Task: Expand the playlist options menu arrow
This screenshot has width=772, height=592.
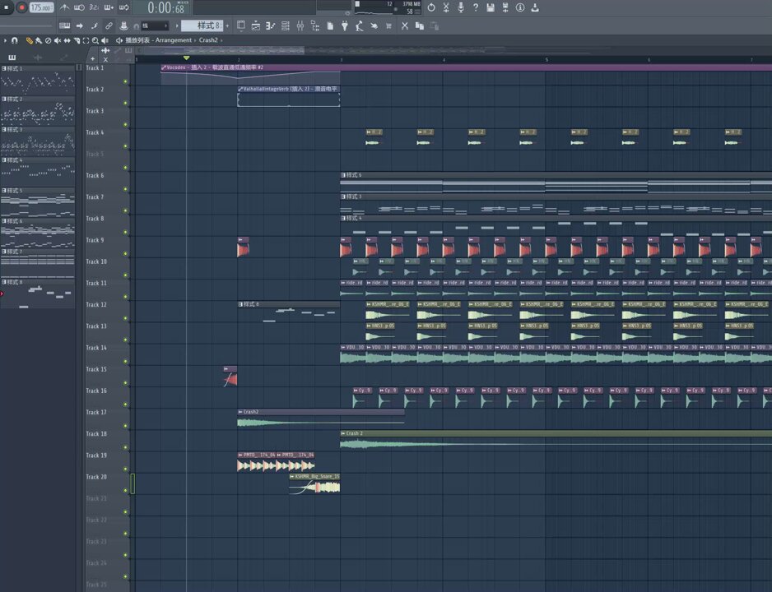Action: click(5, 40)
